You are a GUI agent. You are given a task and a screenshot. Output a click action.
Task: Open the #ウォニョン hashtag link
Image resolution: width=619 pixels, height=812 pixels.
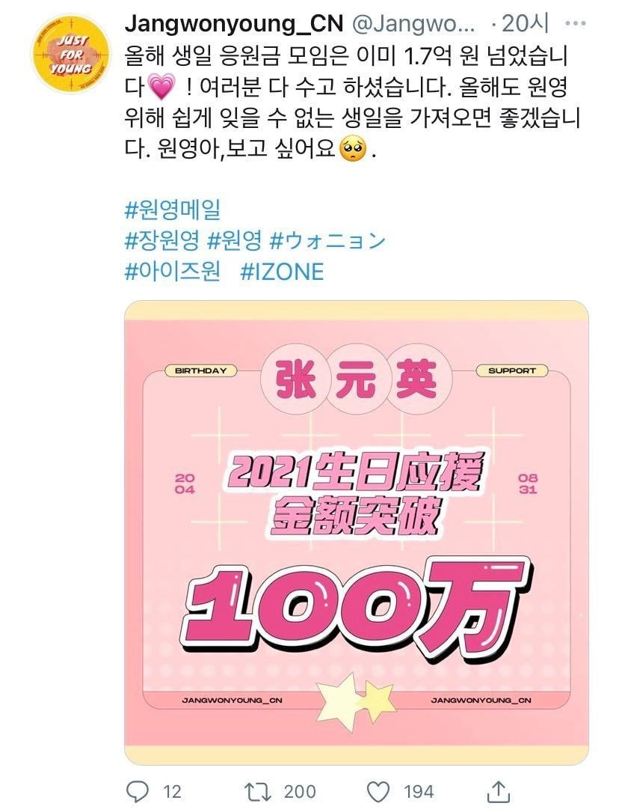[328, 241]
